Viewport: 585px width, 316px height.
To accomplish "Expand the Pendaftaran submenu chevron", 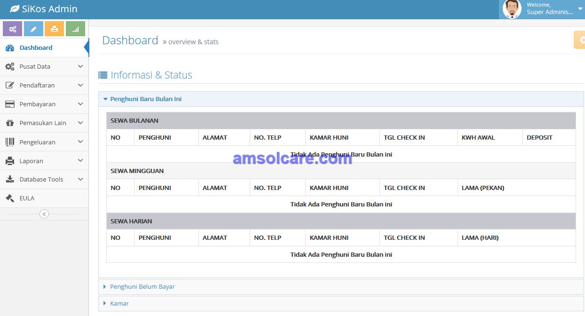I will click(x=80, y=85).
